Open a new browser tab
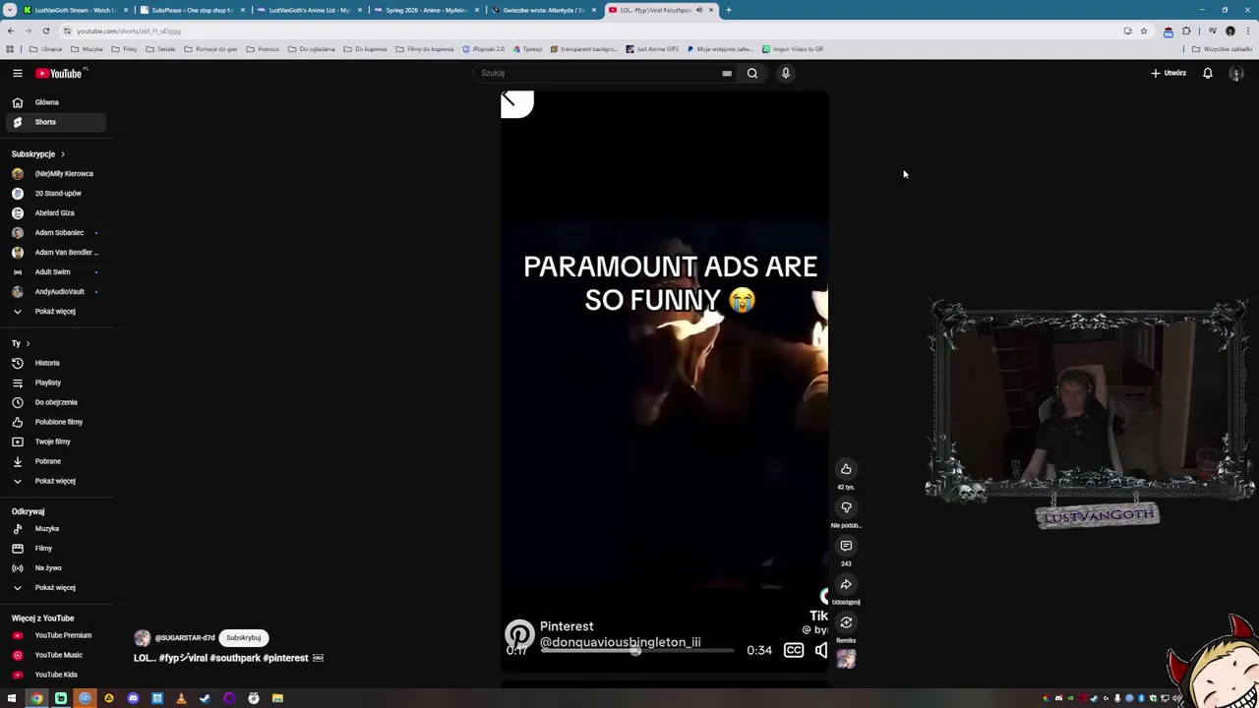 point(729,10)
